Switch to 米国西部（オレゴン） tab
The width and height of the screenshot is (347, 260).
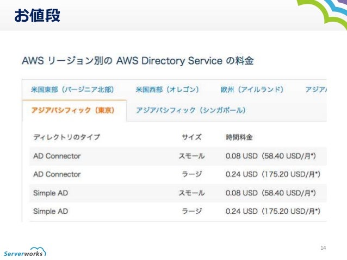pos(168,90)
